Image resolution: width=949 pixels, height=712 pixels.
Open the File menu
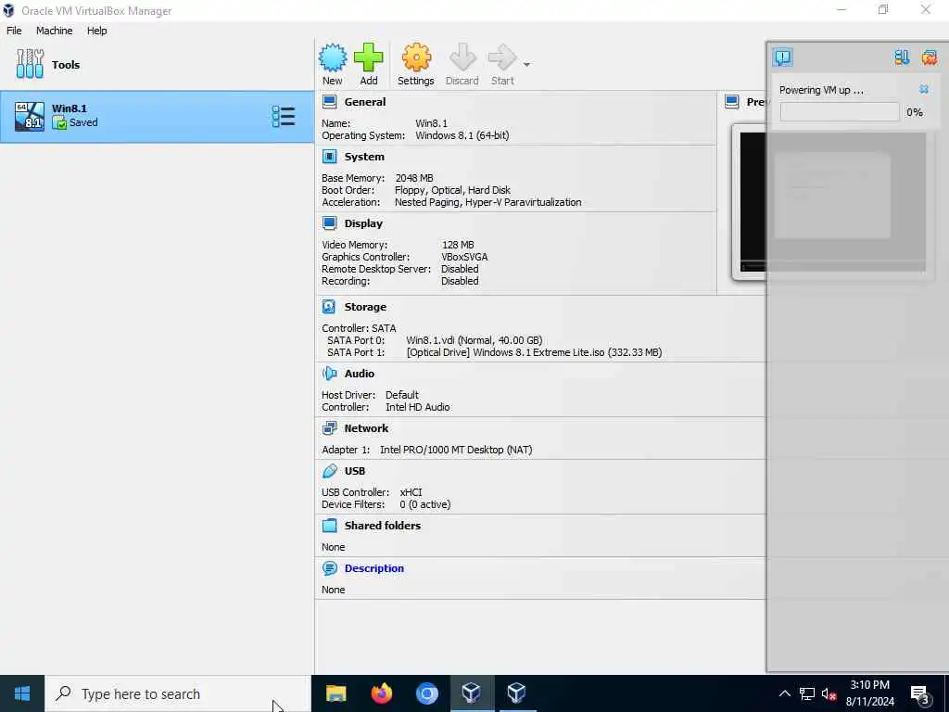click(x=14, y=31)
